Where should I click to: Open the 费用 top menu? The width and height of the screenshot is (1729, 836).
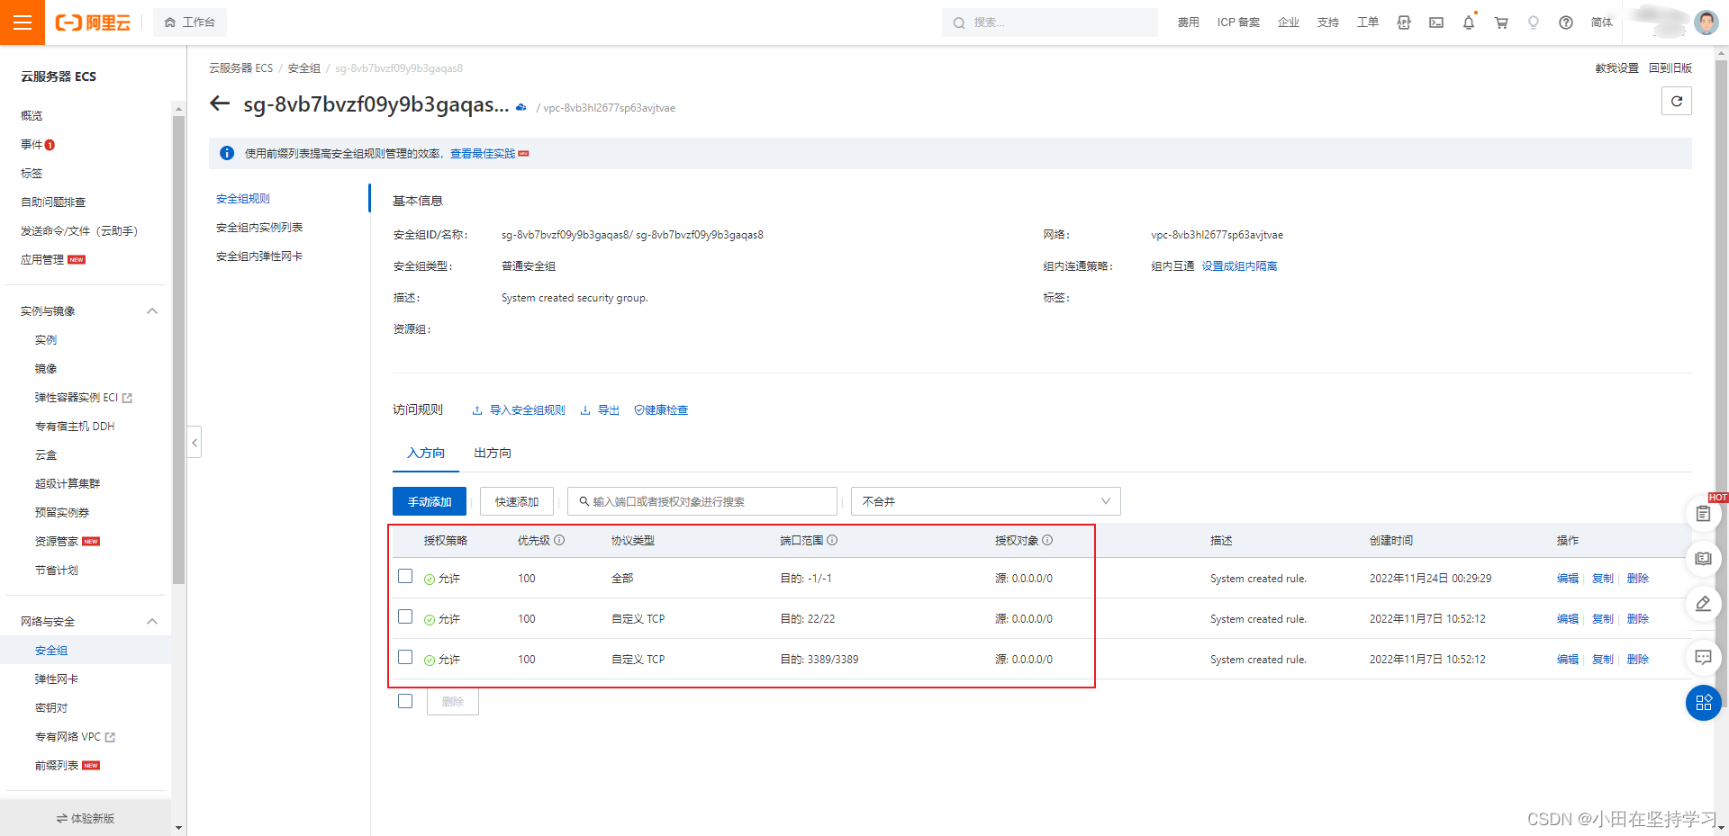[1188, 22]
